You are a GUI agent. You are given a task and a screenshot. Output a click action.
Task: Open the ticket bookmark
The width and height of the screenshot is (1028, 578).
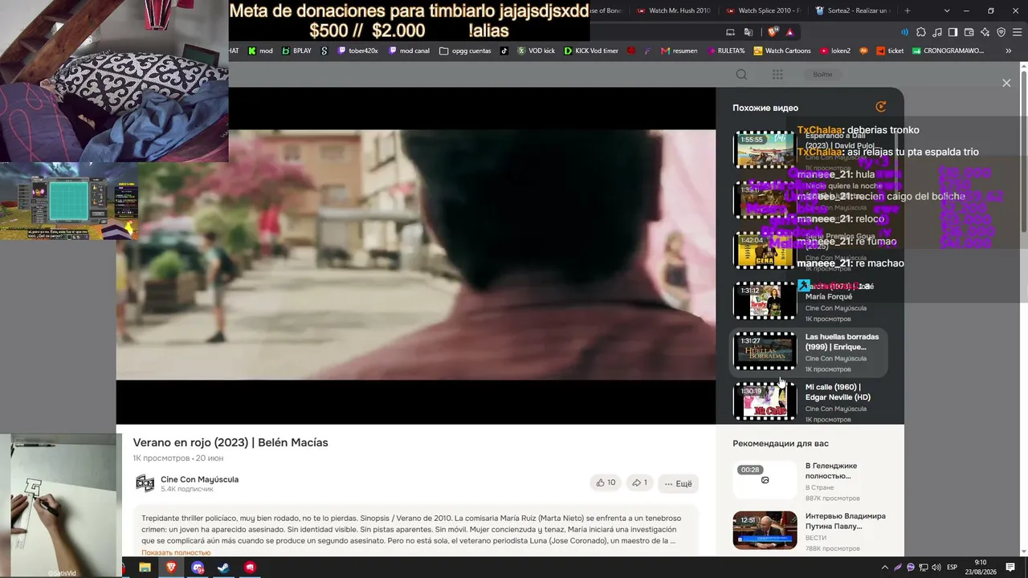[889, 51]
